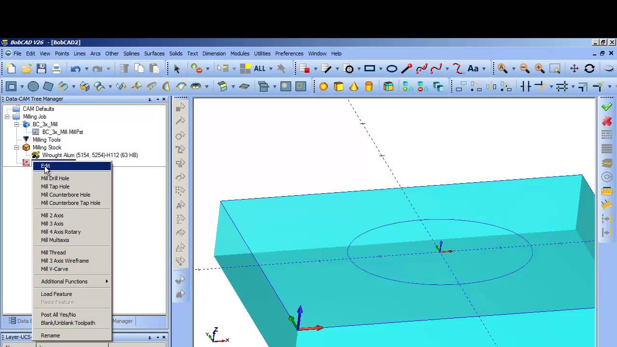
Task: Create a solid cube
Action: (x=339, y=87)
